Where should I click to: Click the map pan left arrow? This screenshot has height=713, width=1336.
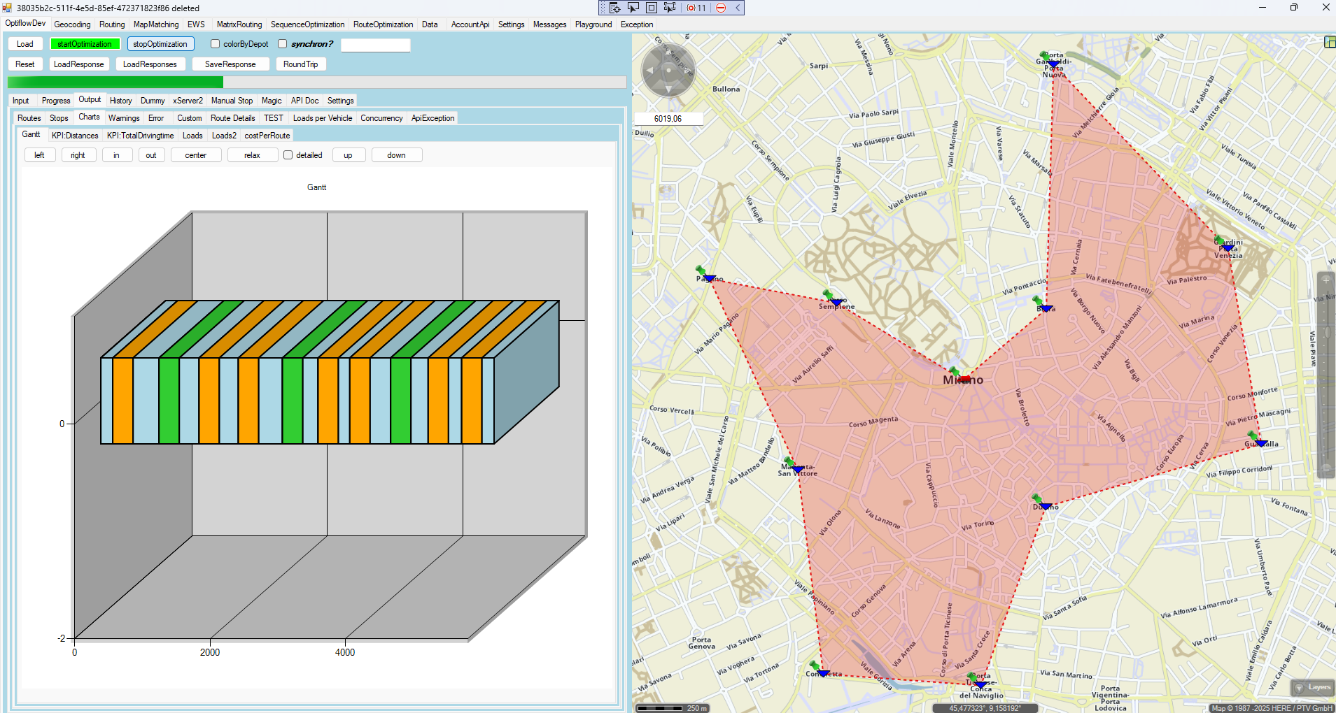[649, 71]
